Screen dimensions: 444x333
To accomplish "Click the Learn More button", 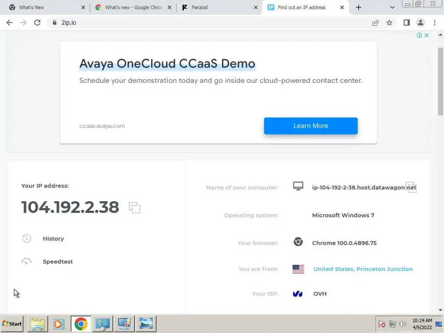I will (310, 126).
